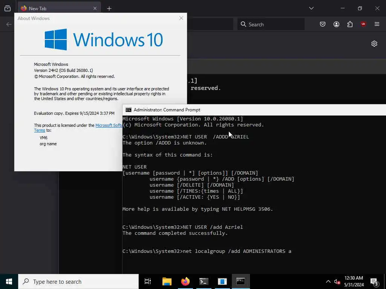The image size is (386, 289).
Task: Open Firefox hamburger application menu
Action: coord(377,24)
